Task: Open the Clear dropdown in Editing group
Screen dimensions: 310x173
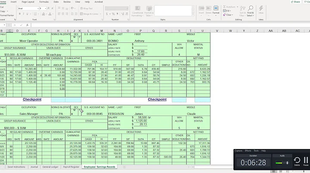Action: (228, 15)
